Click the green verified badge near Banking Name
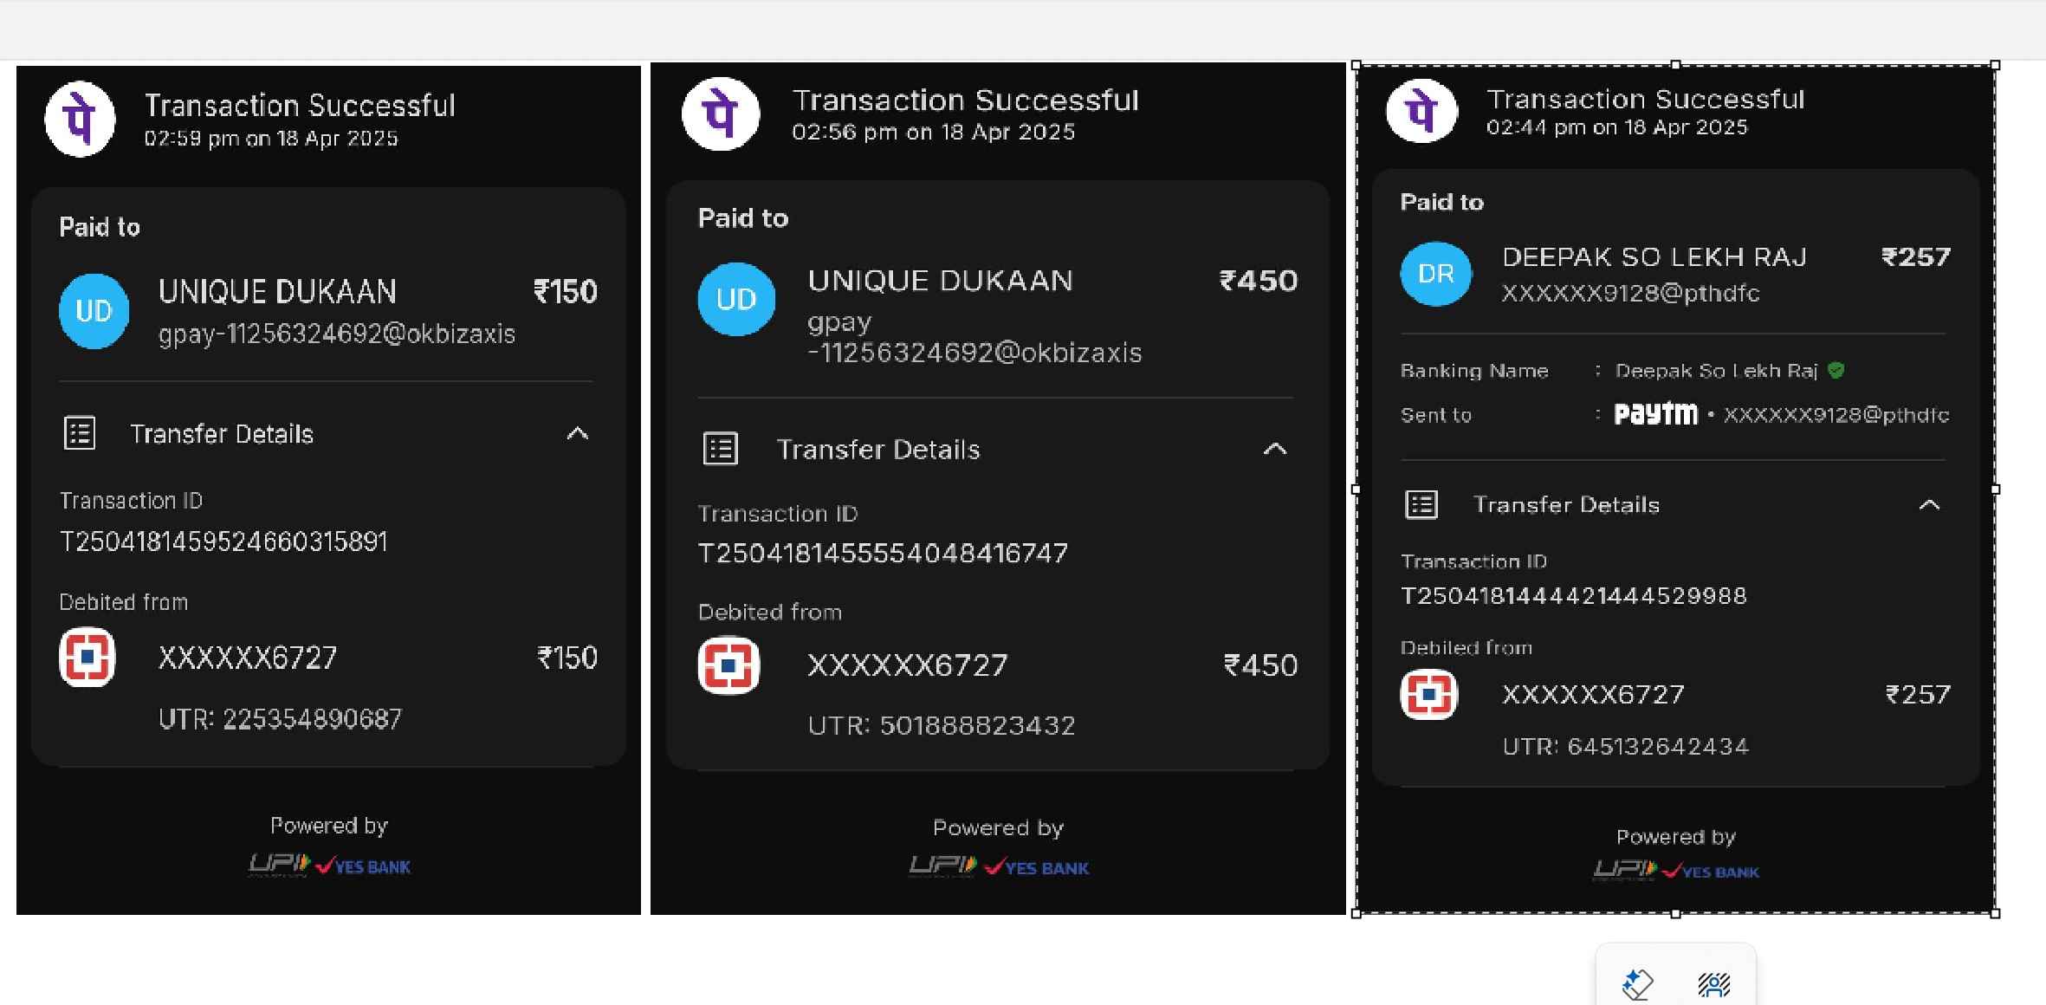The height and width of the screenshot is (1005, 2046). pyautogui.click(x=1836, y=371)
